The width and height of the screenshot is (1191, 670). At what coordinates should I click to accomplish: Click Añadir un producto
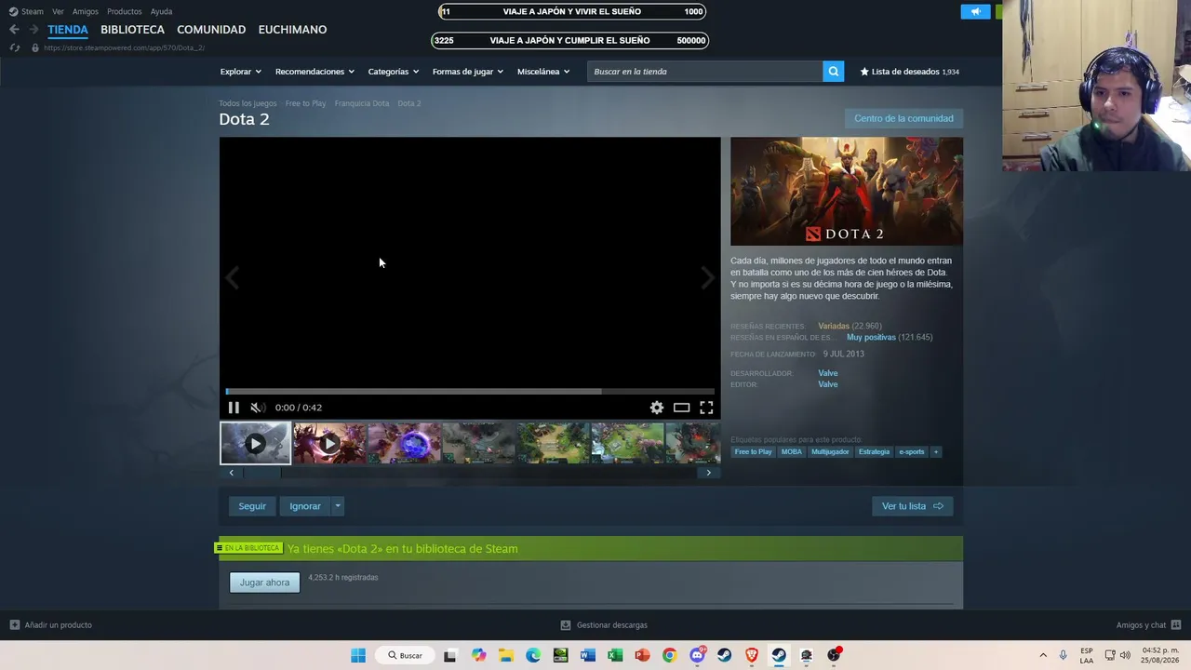coord(51,625)
